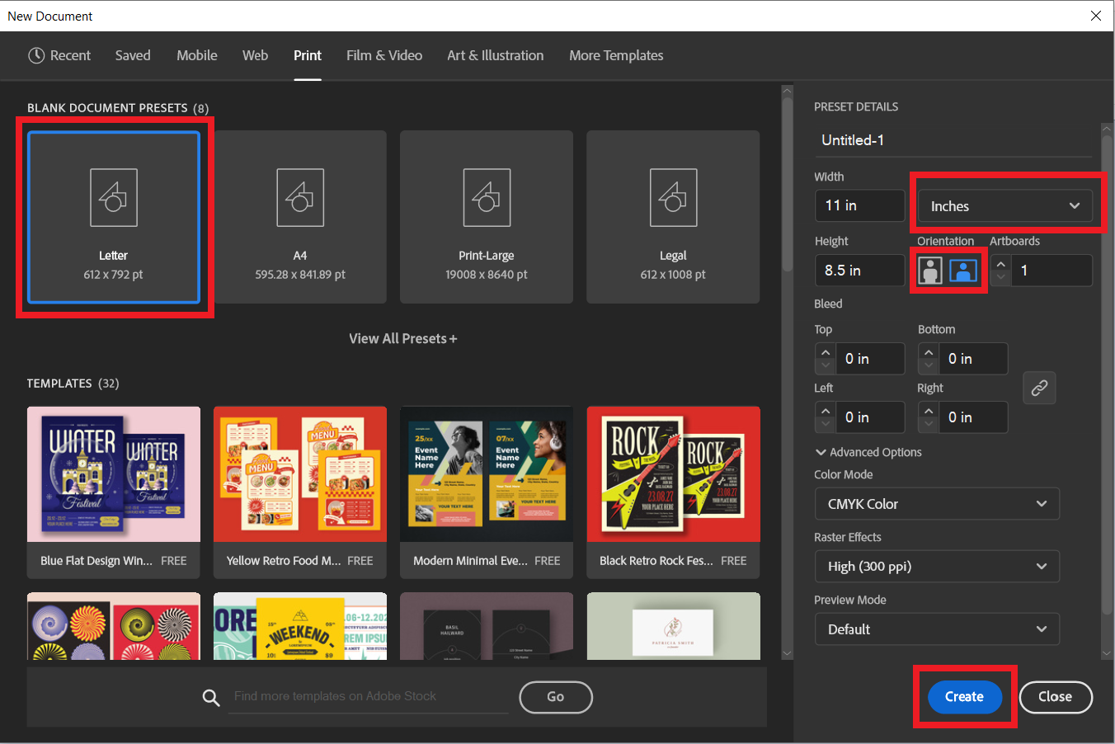Click the Width input field
The width and height of the screenshot is (1115, 744).
point(859,205)
